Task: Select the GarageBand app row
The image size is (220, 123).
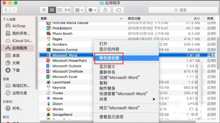Action: click(x=66, y=115)
